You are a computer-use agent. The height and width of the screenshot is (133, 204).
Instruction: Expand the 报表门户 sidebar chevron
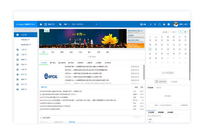point(35,89)
